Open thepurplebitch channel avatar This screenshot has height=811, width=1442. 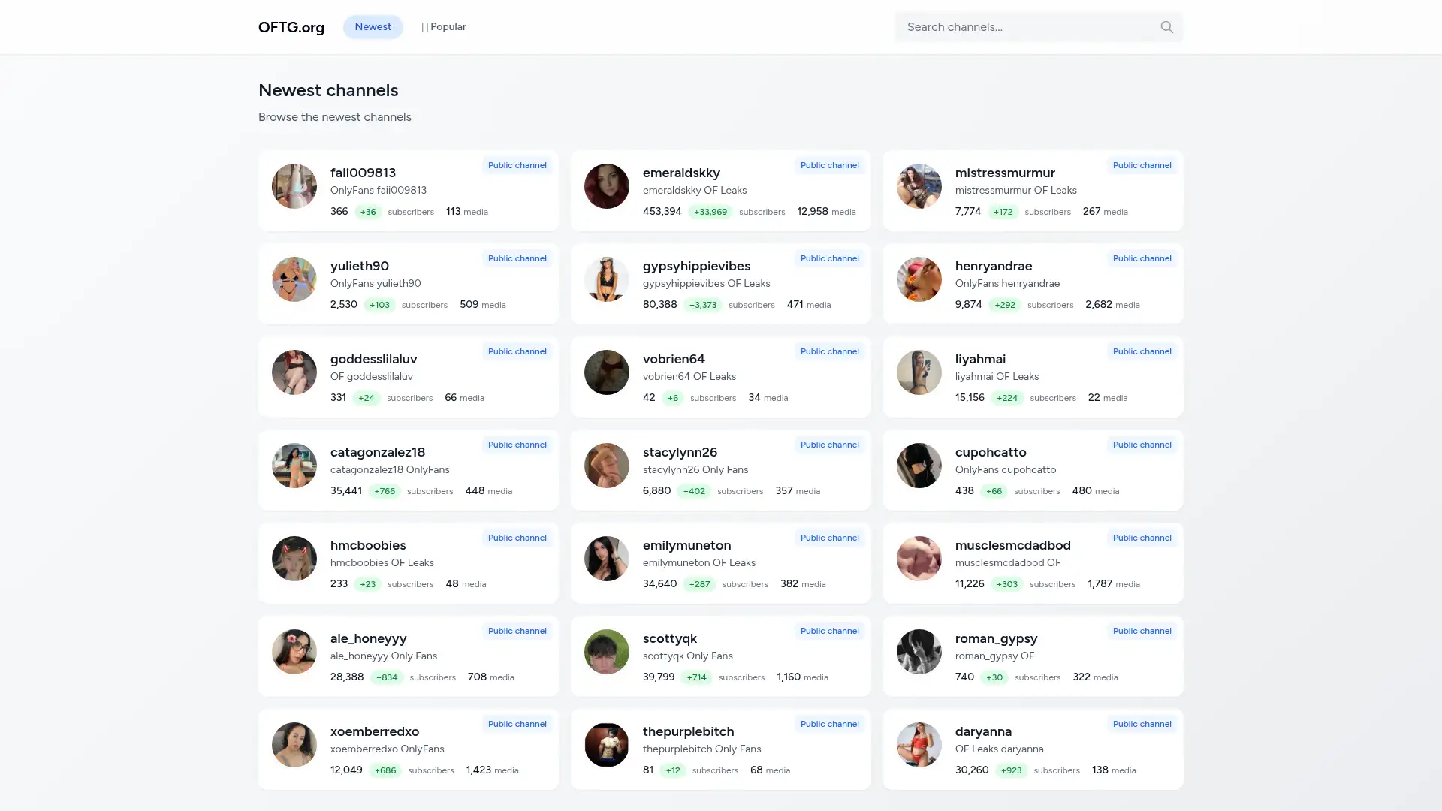click(607, 745)
